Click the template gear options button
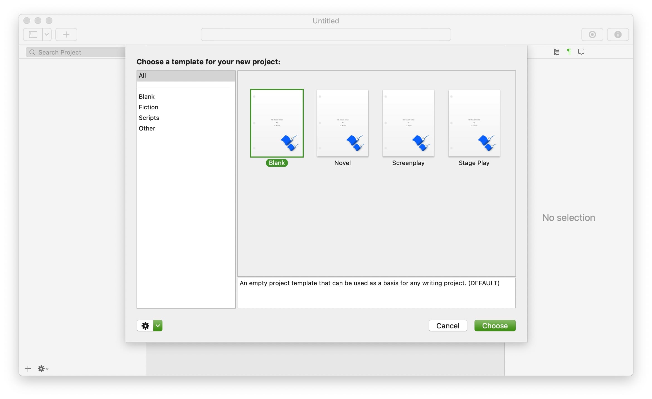 [145, 326]
